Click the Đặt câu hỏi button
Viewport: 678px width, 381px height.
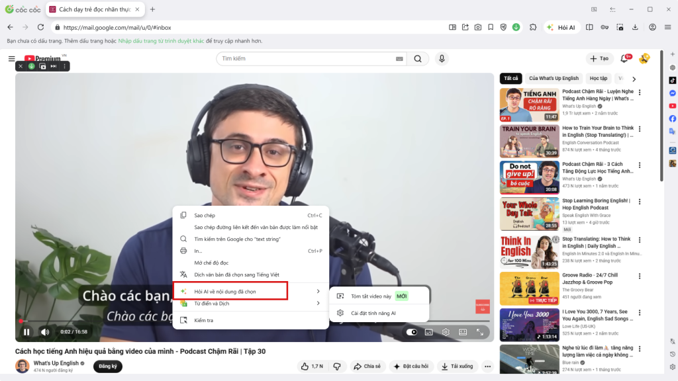(x=411, y=366)
